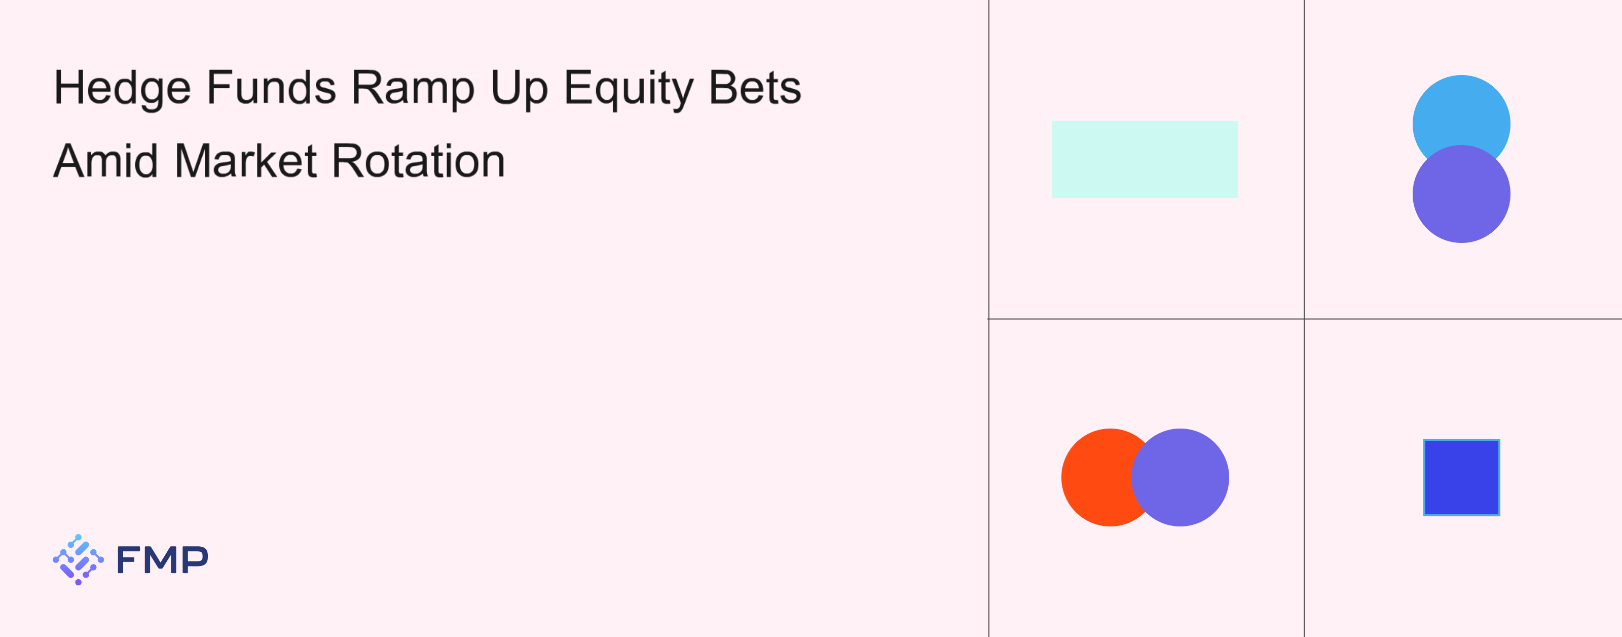1622x637 pixels.
Task: Click the FMP wordmark text
Action: 162,560
